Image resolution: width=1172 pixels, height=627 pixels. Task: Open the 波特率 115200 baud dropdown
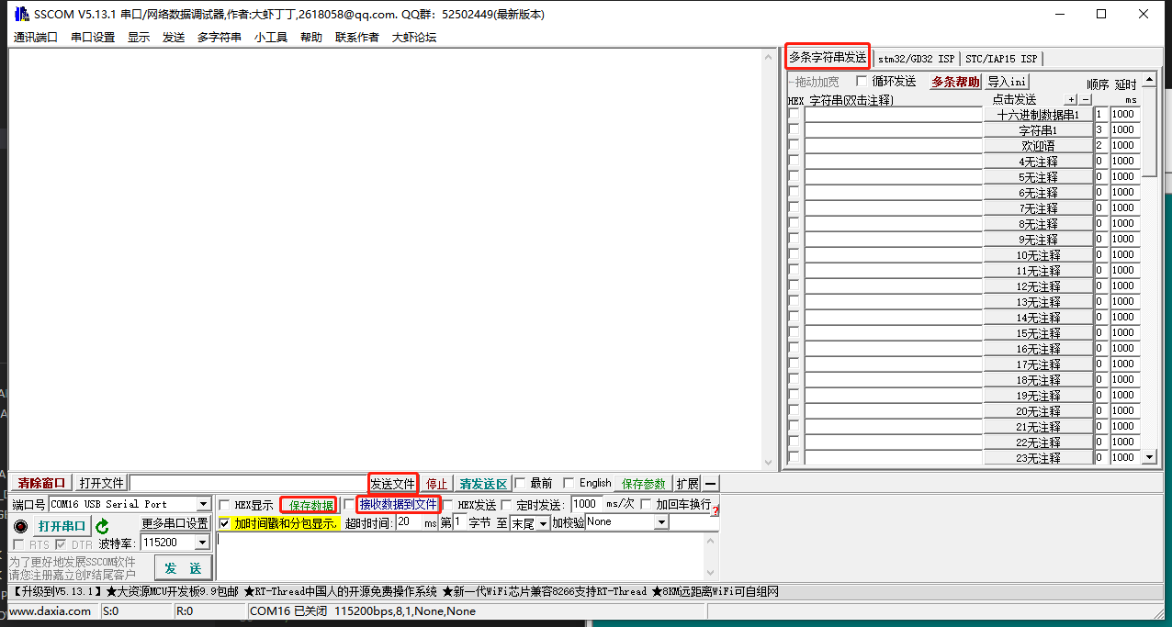point(203,543)
